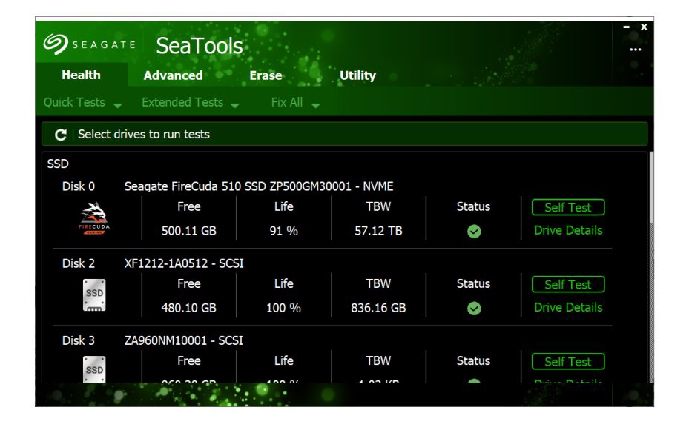The width and height of the screenshot is (689, 424).
Task: Open Drive Details for Disk 0
Action: [x=567, y=230]
